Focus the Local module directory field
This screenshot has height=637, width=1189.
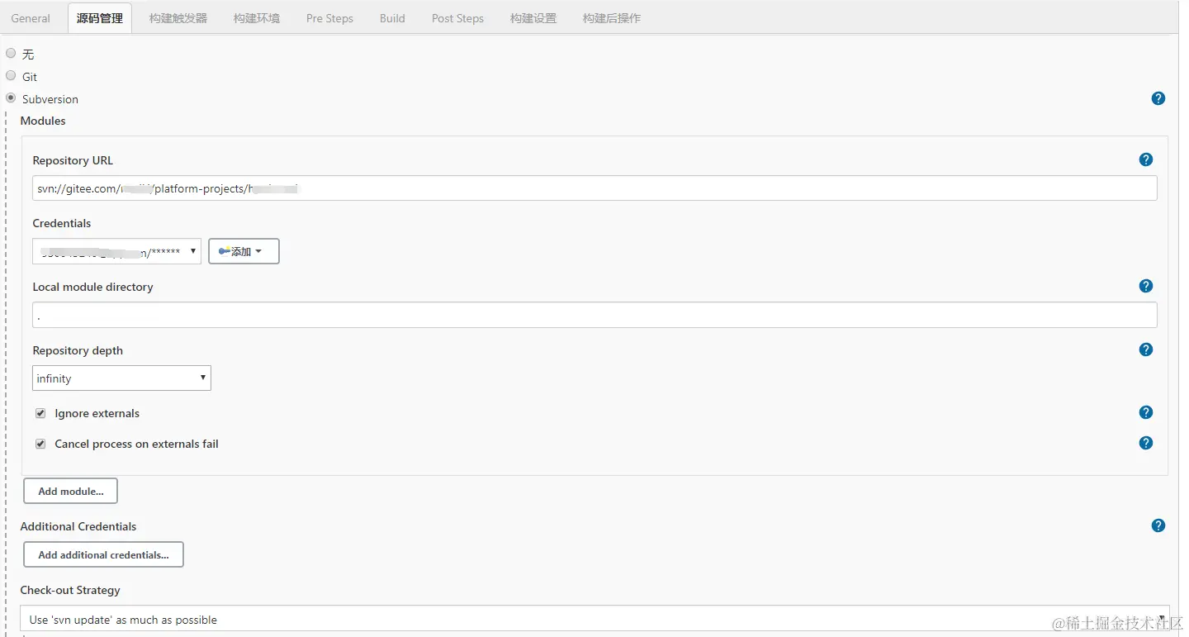pos(594,315)
